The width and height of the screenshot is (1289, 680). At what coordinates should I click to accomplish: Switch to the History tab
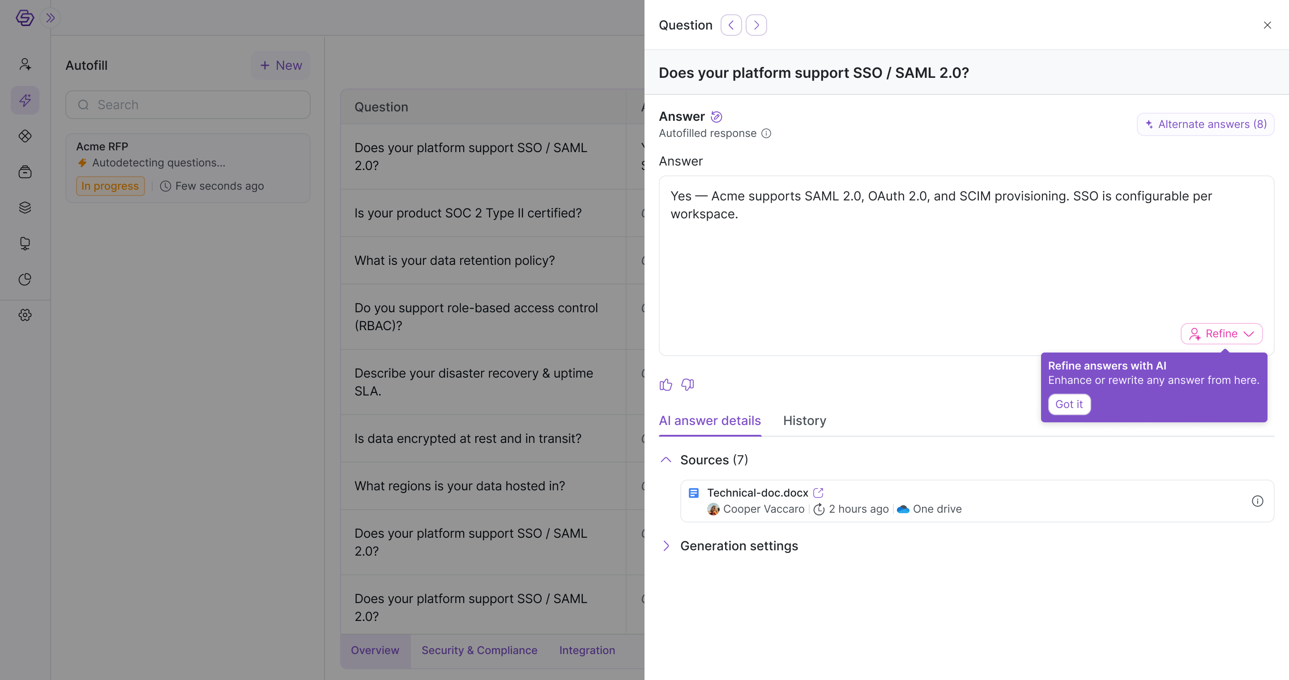coord(804,421)
